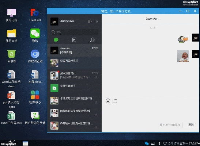Select the excel工作簿.xlsx file icon
The image size is (200, 146).
click(11, 118)
